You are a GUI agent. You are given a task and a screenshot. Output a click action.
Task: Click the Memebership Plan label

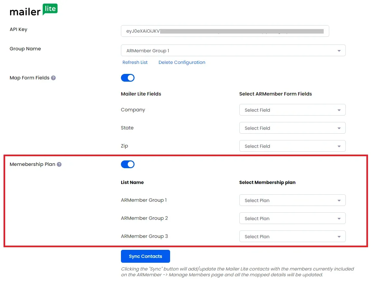pyautogui.click(x=32, y=164)
